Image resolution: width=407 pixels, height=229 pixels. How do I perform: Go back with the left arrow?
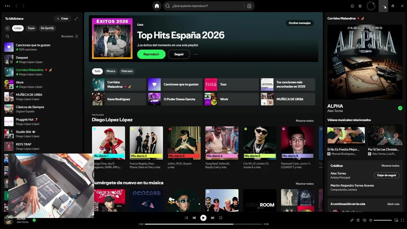tap(17, 6)
